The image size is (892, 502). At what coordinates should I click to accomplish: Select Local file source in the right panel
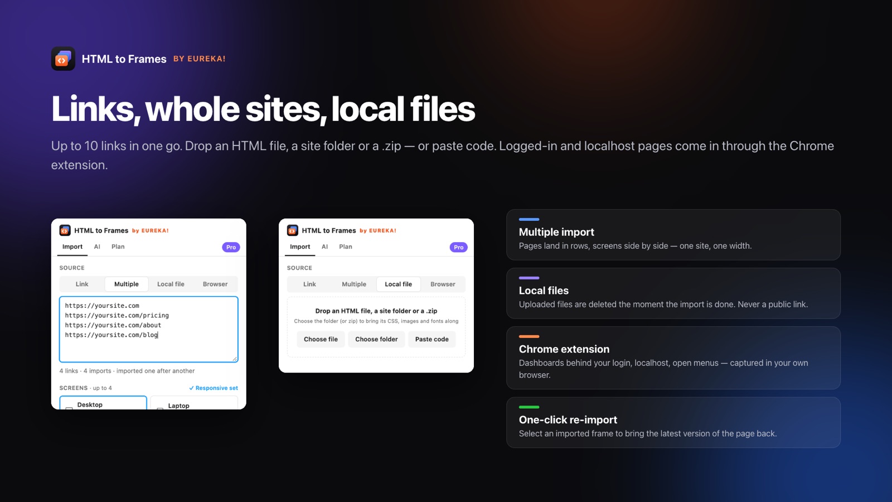[x=399, y=284]
